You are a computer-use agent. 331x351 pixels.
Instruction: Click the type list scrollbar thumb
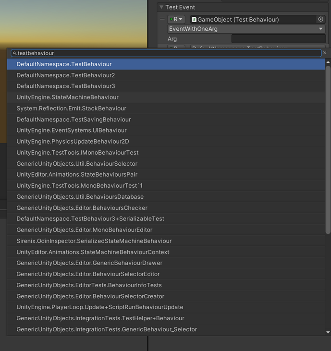[328, 150]
